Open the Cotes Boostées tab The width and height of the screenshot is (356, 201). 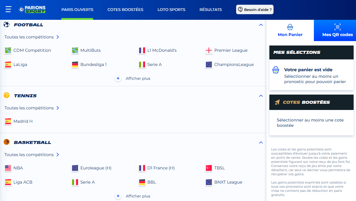click(x=125, y=9)
